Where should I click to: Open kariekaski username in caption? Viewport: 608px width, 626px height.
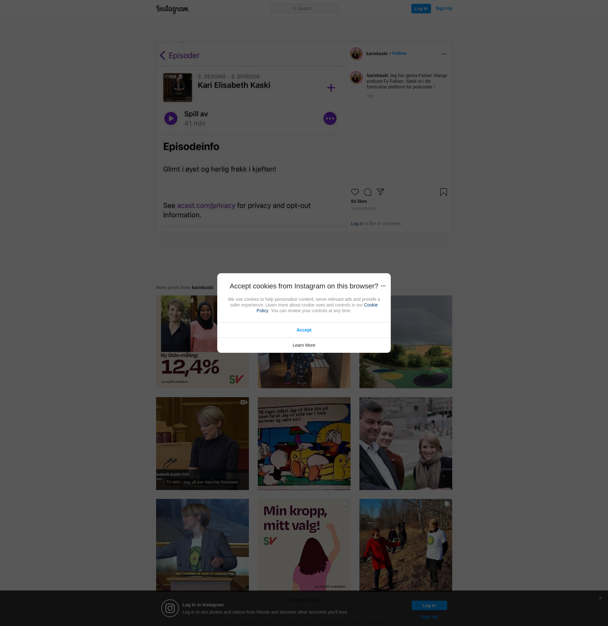pyautogui.click(x=377, y=75)
